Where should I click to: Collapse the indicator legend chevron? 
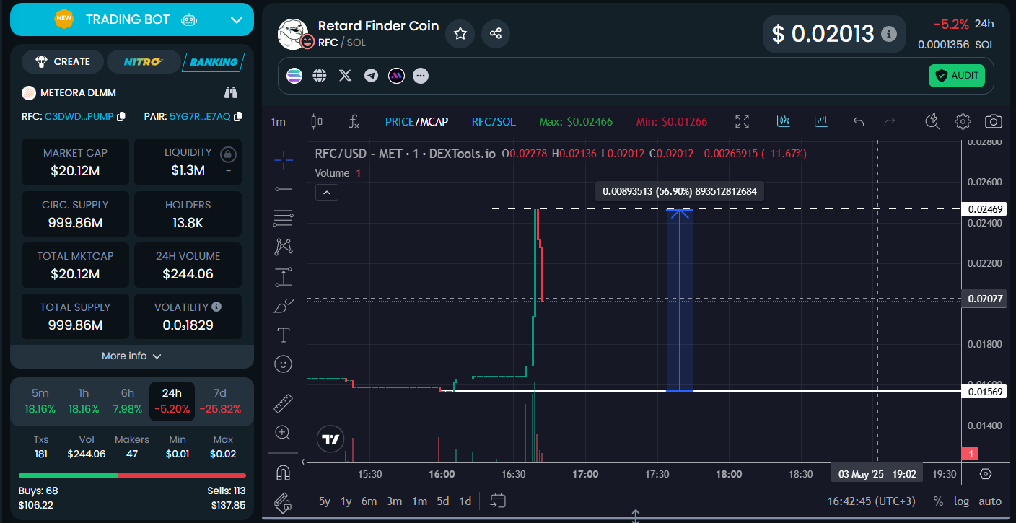tap(327, 192)
